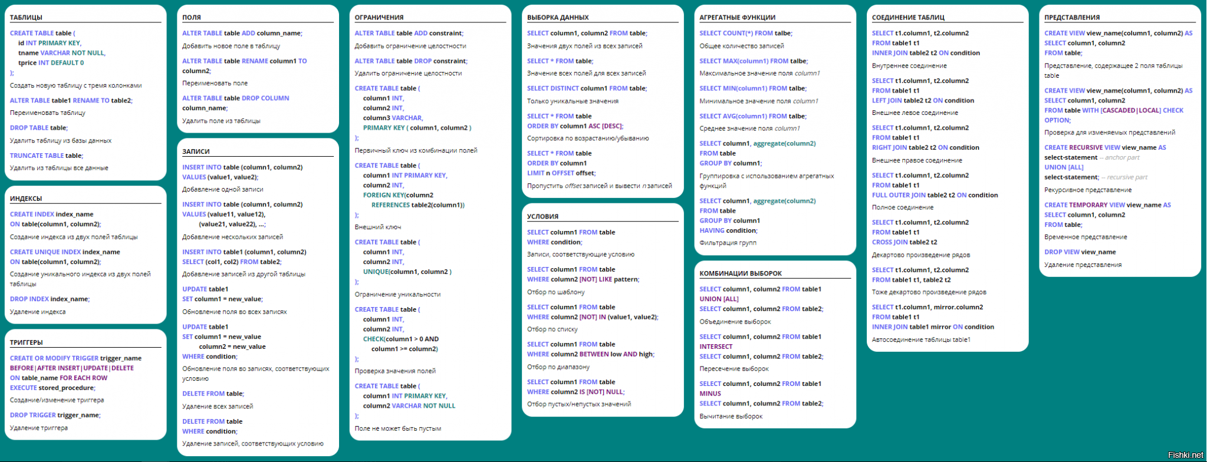
Task: Open the Fishki.net watermark link
Action: 1185,455
